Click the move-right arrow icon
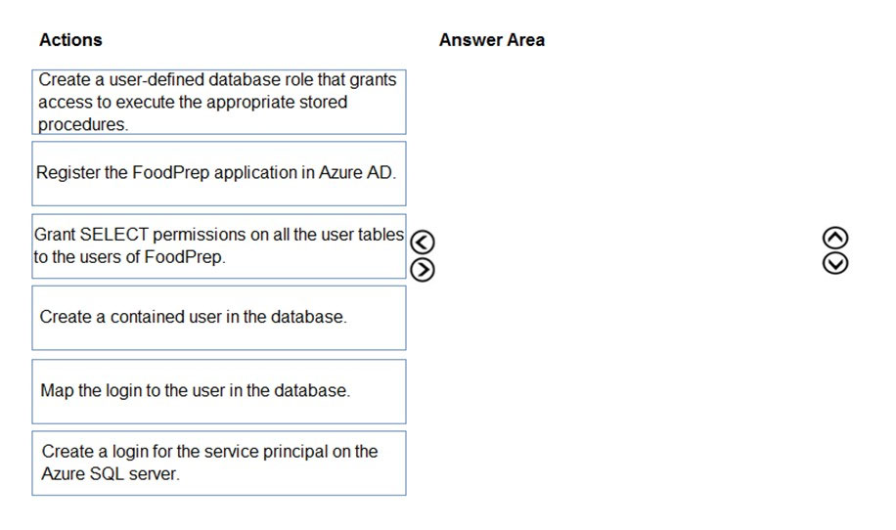 [423, 270]
